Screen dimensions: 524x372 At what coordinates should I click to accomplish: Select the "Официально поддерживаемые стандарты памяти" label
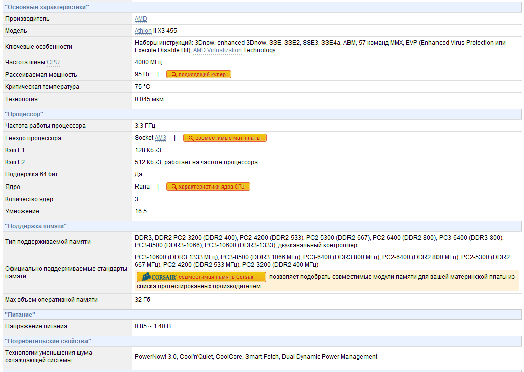[x=66, y=272]
